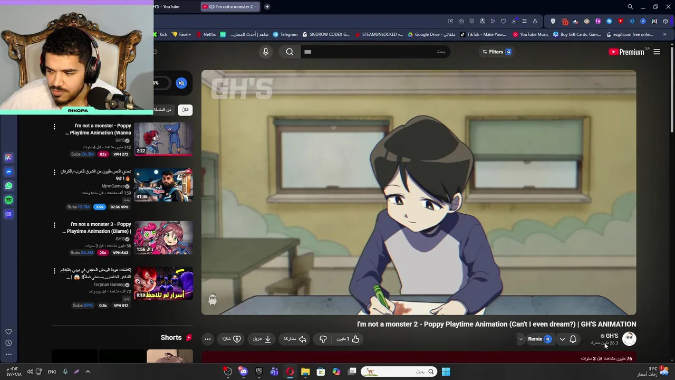Image resolution: width=675 pixels, height=380 pixels.
Task: Click the main video player frame
Action: 419,193
